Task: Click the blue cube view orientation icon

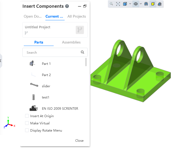Action: (125, 4)
